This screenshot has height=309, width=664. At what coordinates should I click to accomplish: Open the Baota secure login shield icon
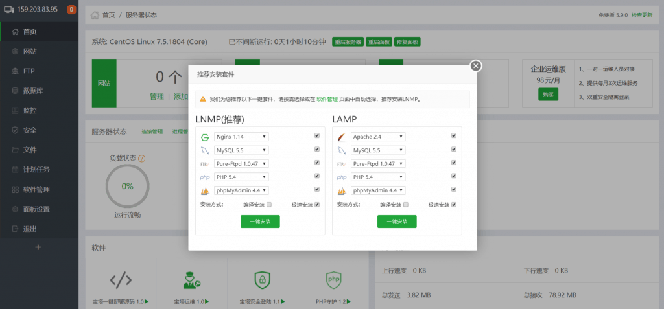[262, 280]
